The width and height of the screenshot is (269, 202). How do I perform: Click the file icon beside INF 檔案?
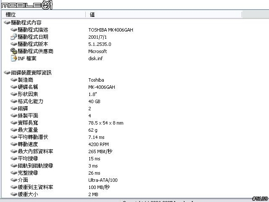click(x=14, y=58)
